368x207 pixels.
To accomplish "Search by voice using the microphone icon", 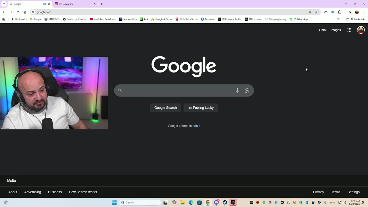I will 237,90.
